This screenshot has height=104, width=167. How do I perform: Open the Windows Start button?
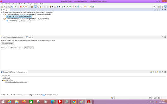(3, 102)
